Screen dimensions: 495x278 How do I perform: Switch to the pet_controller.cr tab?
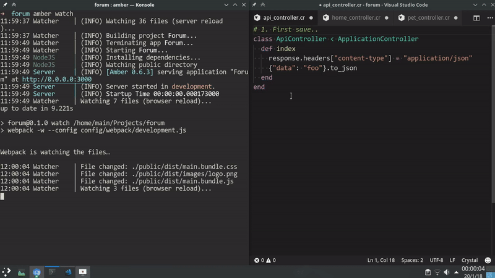[x=428, y=18]
